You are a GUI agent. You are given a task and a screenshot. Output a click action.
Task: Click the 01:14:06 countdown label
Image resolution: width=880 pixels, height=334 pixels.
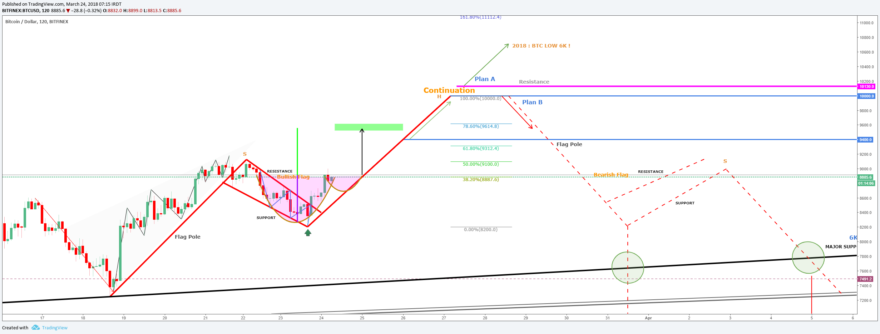(866, 183)
